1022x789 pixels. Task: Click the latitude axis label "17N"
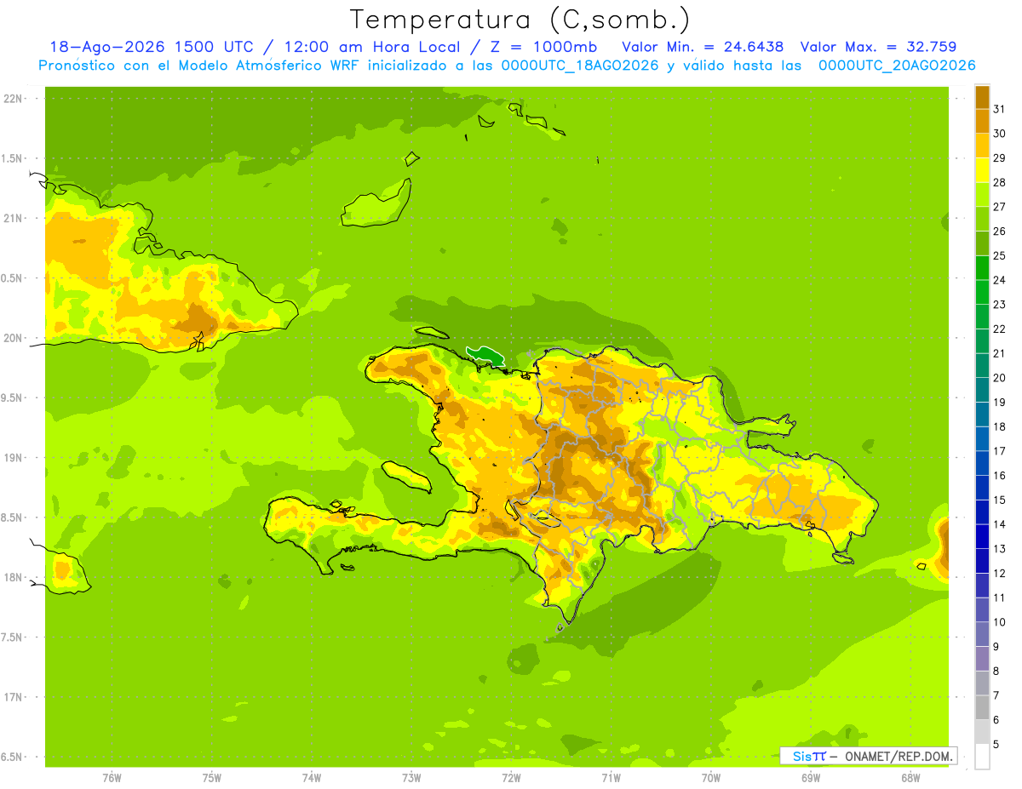(x=13, y=697)
